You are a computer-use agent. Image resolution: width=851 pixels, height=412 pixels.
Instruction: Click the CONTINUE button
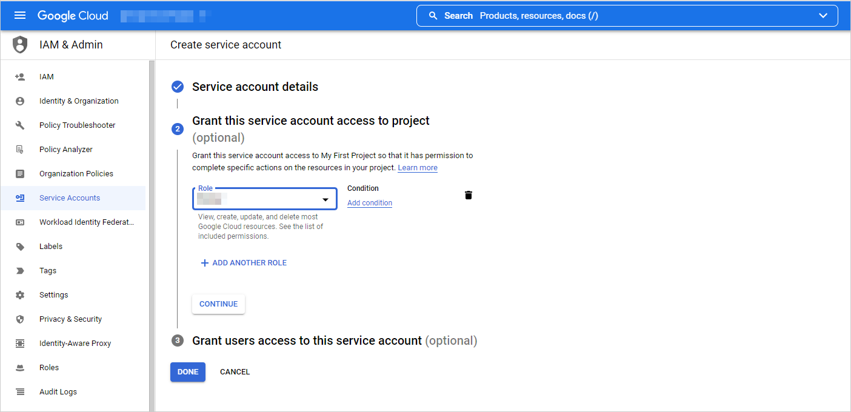click(218, 304)
